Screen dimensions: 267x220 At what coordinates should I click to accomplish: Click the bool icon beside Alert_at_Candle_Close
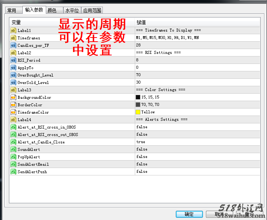click(x=13, y=142)
